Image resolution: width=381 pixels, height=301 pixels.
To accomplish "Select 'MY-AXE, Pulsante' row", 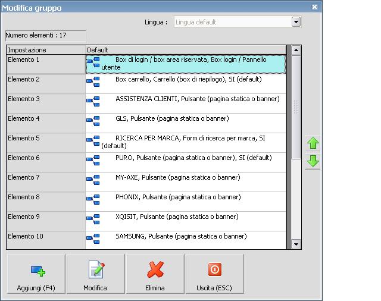I will [x=186, y=182].
